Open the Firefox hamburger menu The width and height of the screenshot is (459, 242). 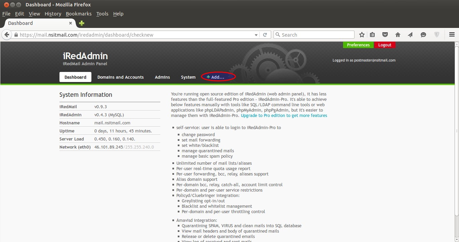click(452, 35)
